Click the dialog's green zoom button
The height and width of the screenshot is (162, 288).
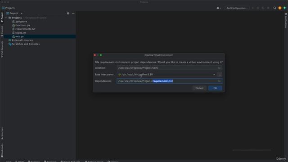tap(101, 55)
